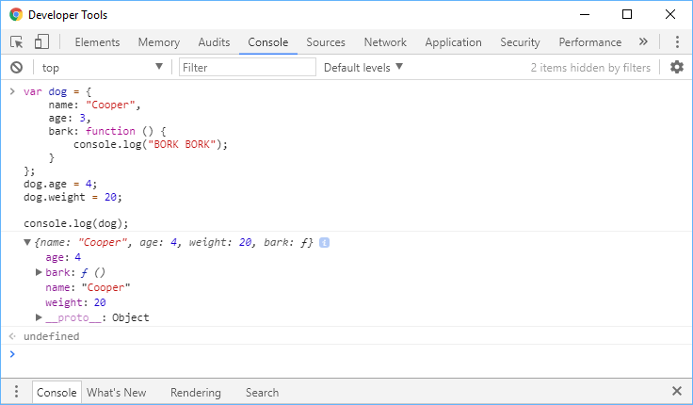Switch to the Application tab
The height and width of the screenshot is (405, 693).
(453, 42)
